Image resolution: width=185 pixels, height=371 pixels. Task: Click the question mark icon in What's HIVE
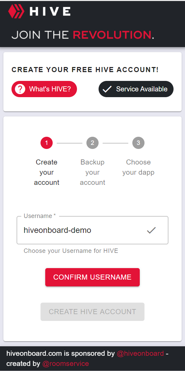tap(20, 89)
